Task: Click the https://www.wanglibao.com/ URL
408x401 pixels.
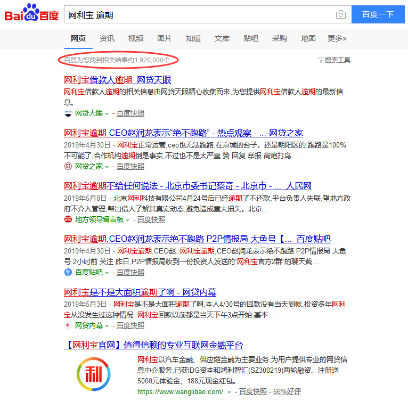Action: point(180,391)
